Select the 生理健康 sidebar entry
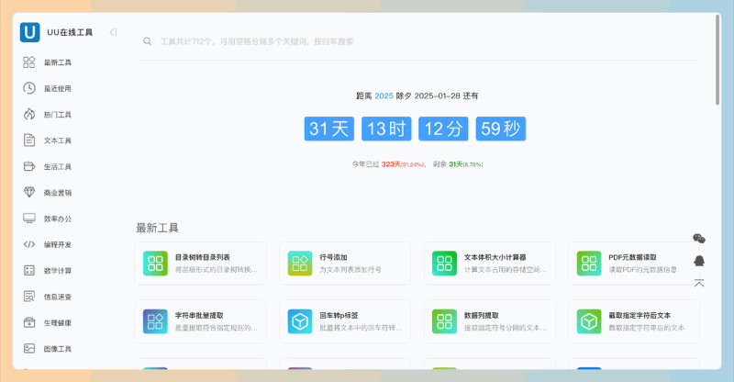Image resolution: width=734 pixels, height=382 pixels. [58, 322]
